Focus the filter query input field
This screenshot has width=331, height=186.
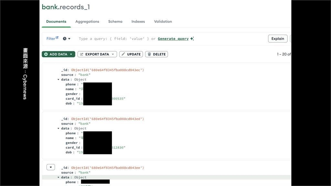click(113, 39)
